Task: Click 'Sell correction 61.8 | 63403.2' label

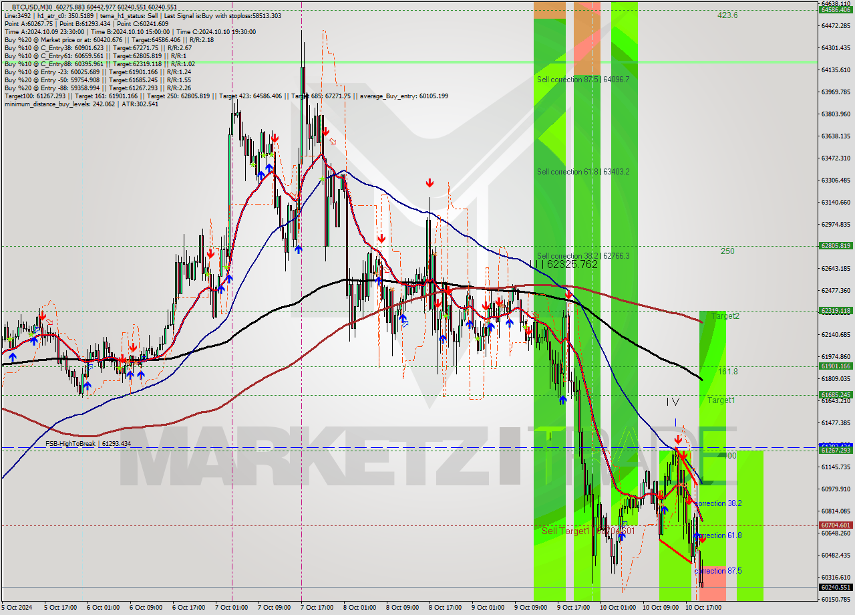Action: [x=583, y=172]
